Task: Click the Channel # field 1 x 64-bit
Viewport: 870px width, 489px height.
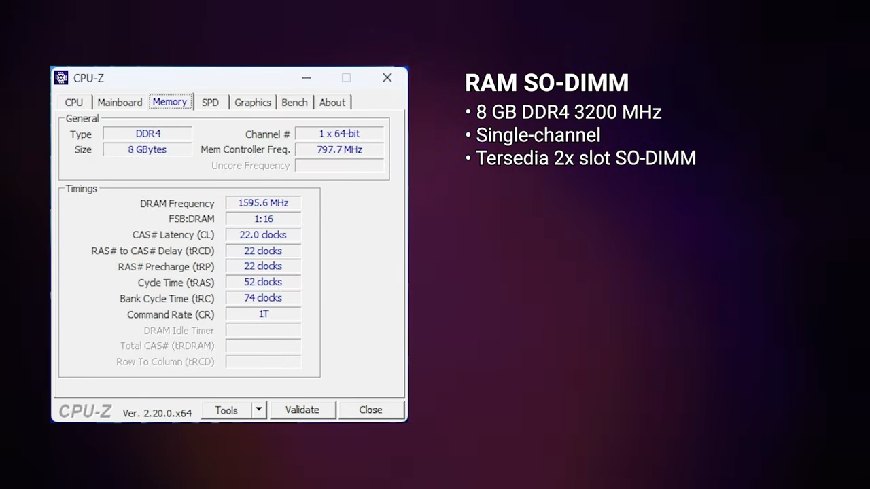Action: pyautogui.click(x=339, y=134)
